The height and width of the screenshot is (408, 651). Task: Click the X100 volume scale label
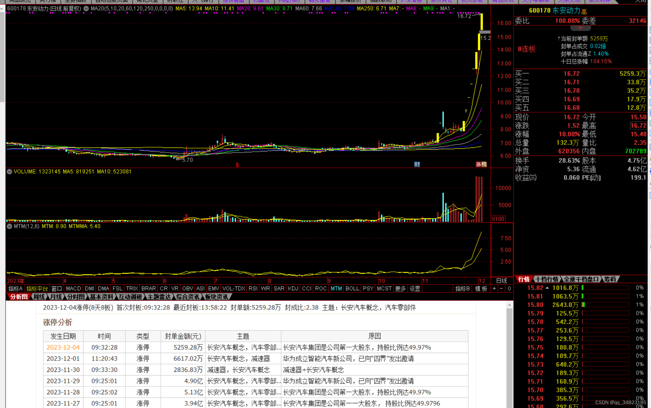pyautogui.click(x=498, y=219)
